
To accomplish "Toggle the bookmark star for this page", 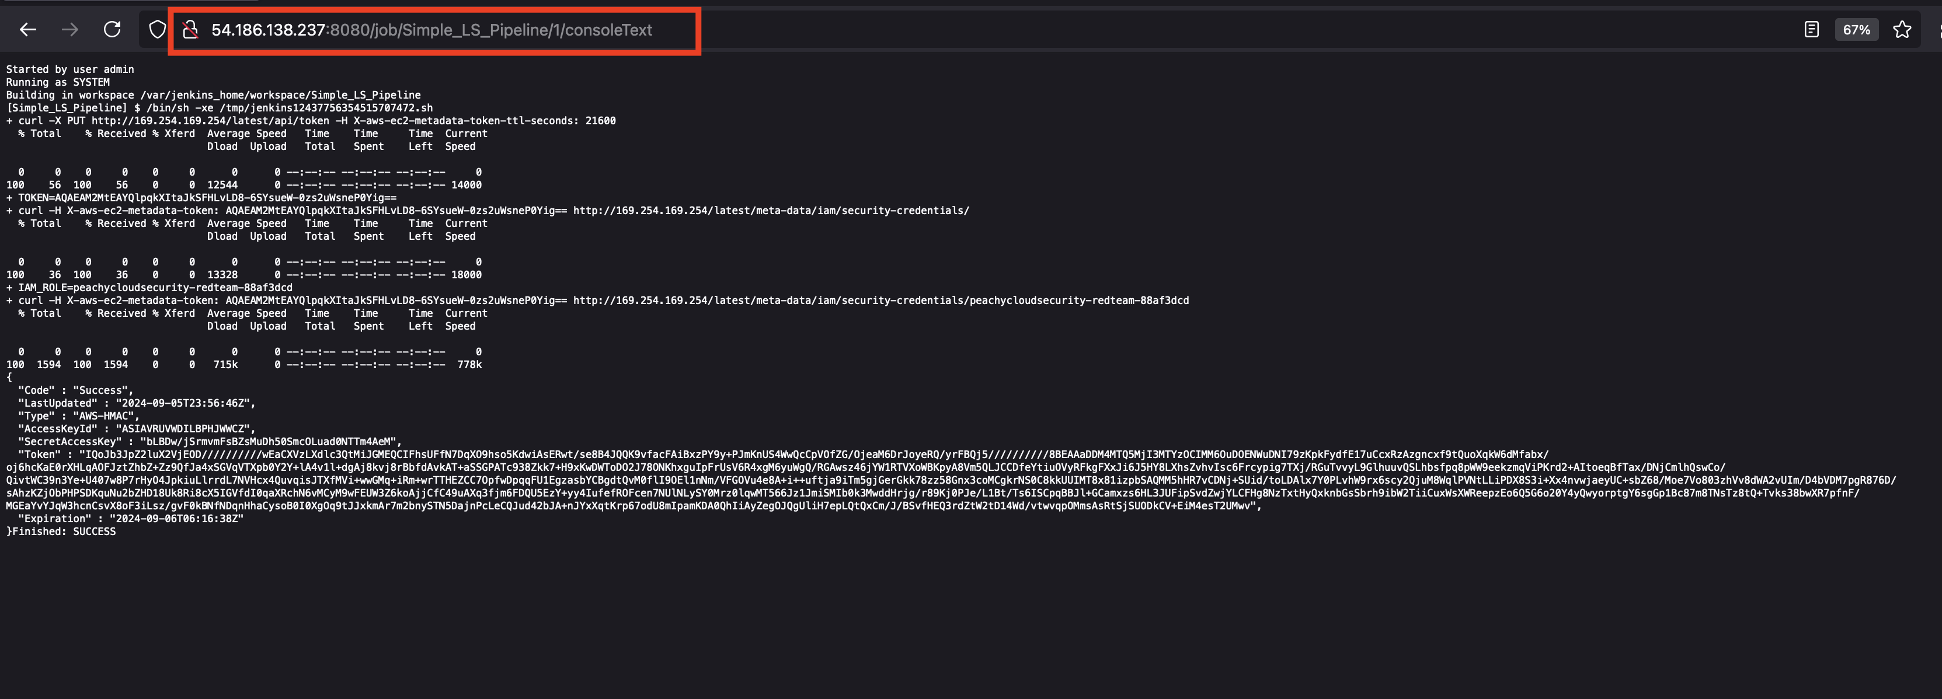I will click(1902, 30).
